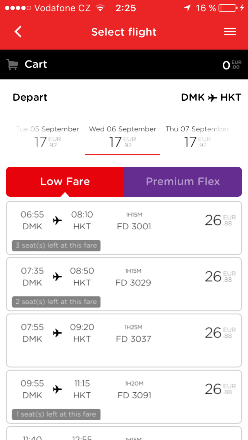
Task: Tap the airplane icon on the FD 3091 flight
Action: (x=57, y=389)
